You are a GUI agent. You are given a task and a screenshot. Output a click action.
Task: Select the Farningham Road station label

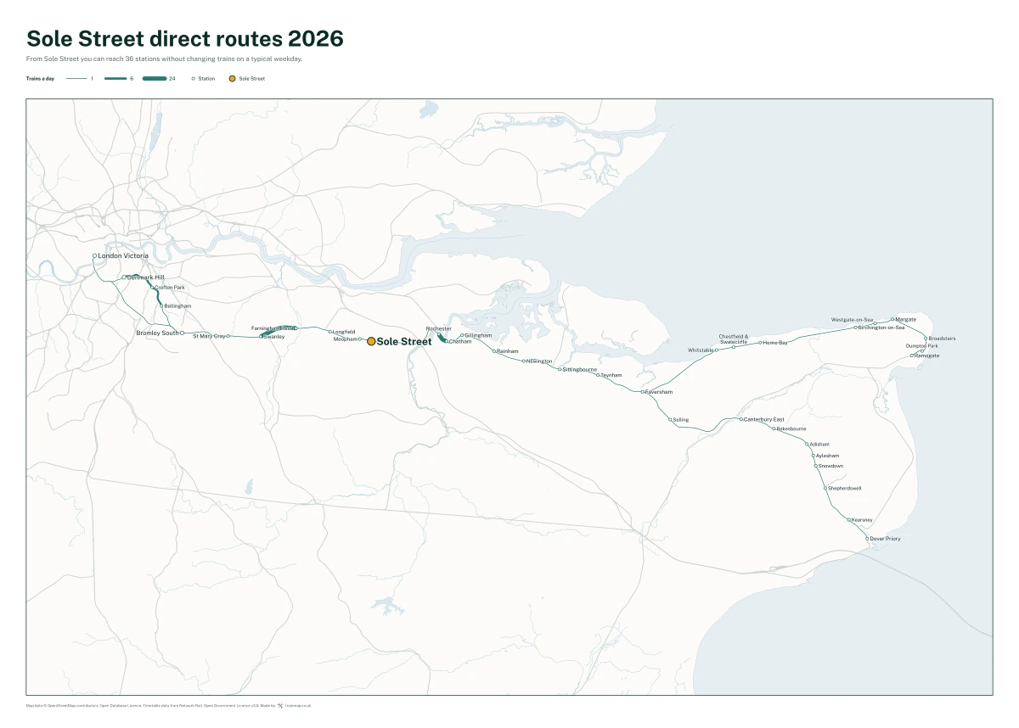273,328
